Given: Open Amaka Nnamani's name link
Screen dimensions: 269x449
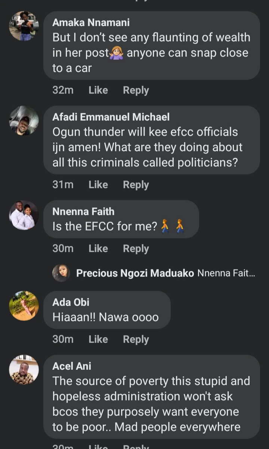Looking at the screenshot, I should [x=91, y=22].
